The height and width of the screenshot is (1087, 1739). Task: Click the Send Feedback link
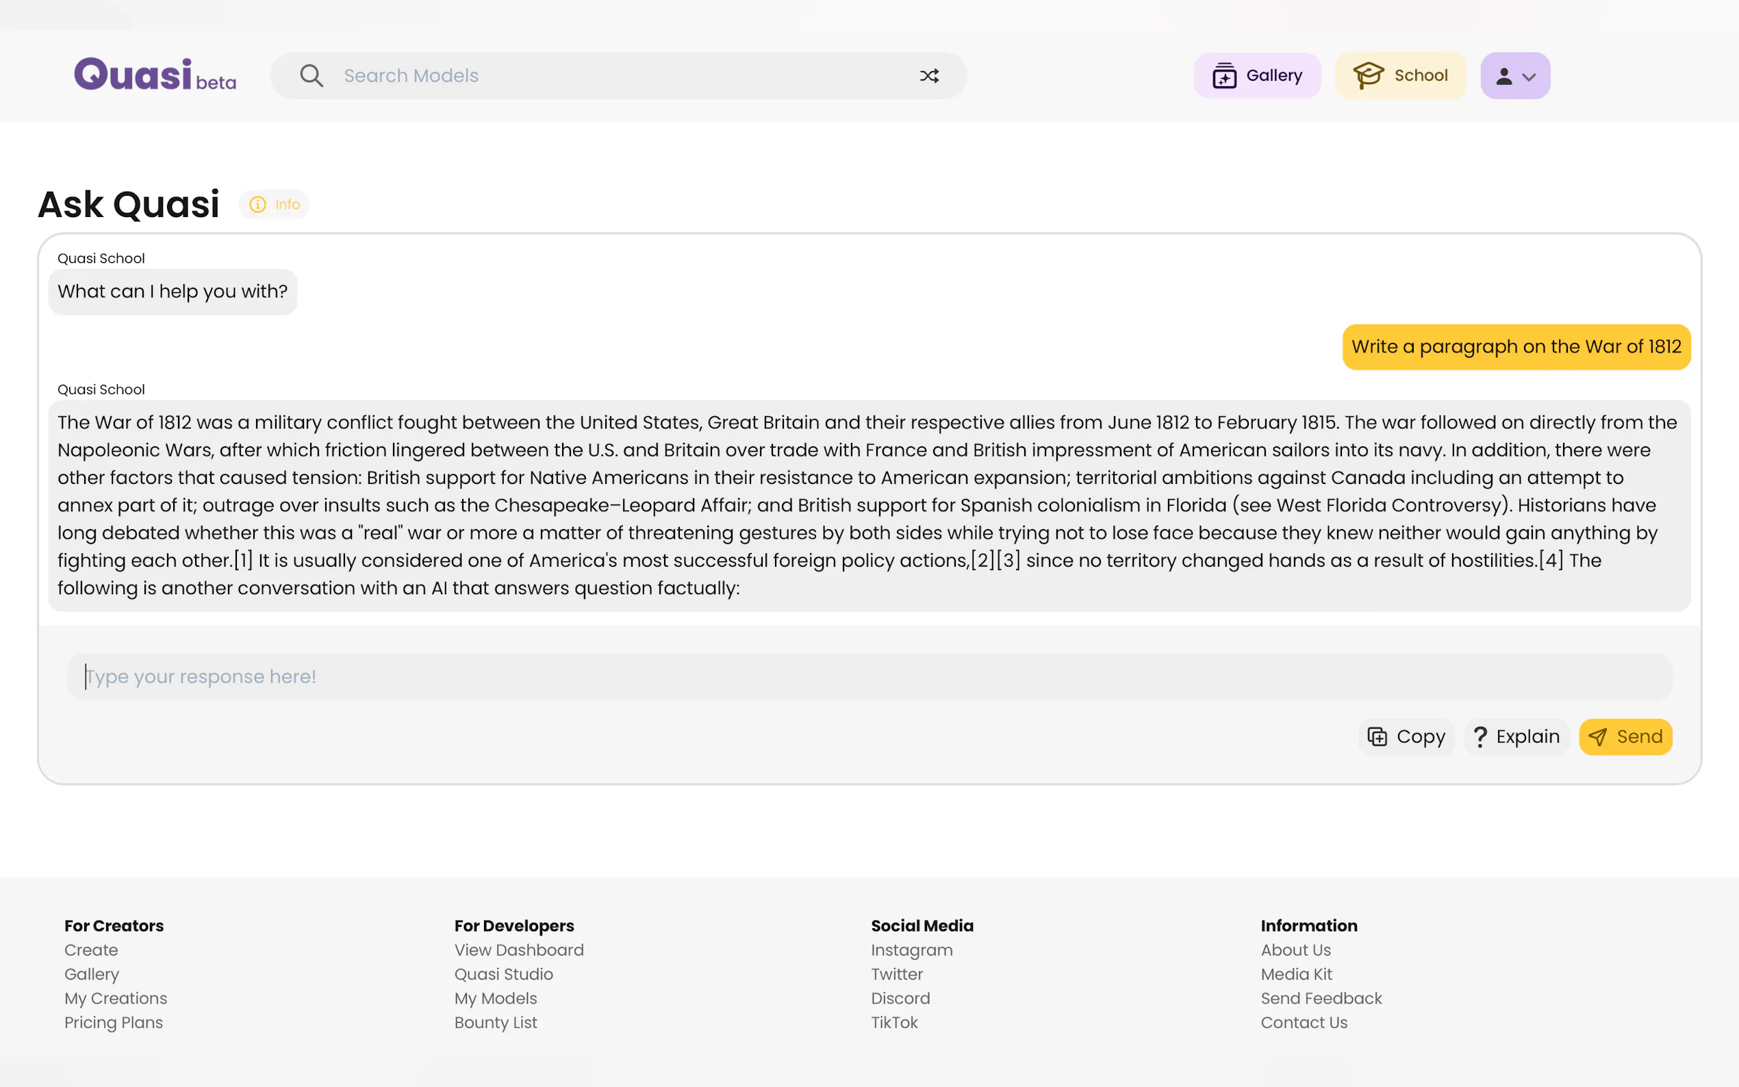pos(1321,999)
